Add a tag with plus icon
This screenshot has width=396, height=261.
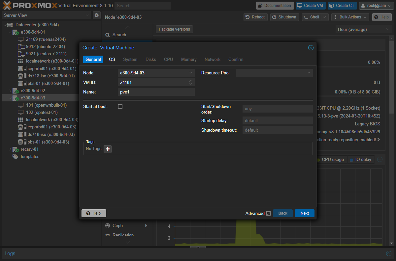coord(108,149)
